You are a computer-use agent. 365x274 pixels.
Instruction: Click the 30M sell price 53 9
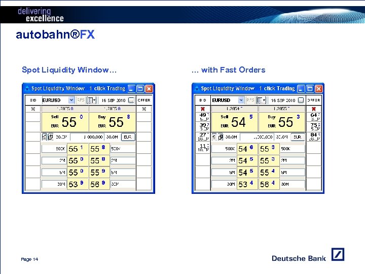click(78, 184)
